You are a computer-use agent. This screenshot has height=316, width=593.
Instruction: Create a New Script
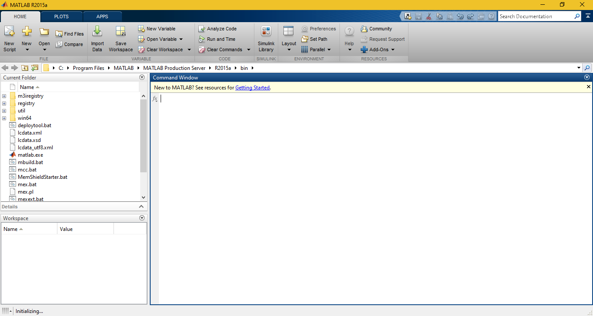[9, 39]
